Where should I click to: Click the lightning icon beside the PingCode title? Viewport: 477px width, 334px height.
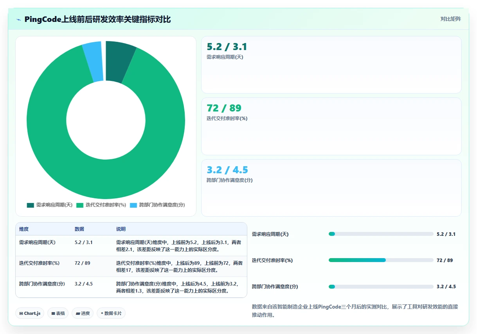click(x=18, y=20)
